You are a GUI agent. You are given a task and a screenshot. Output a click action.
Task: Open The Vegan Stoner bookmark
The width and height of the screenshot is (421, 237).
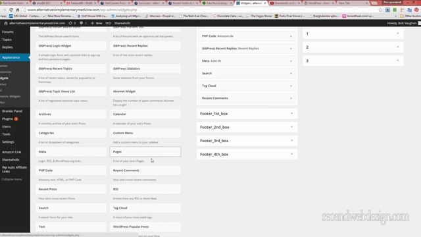click(x=259, y=16)
